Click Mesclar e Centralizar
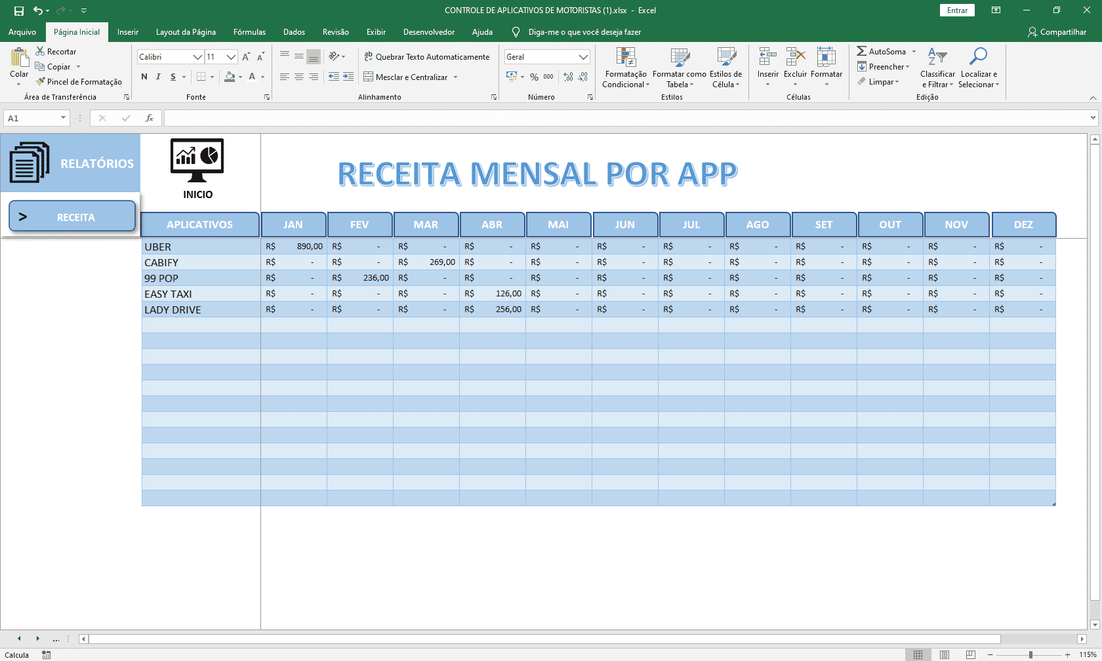This screenshot has width=1102, height=661. pyautogui.click(x=405, y=77)
